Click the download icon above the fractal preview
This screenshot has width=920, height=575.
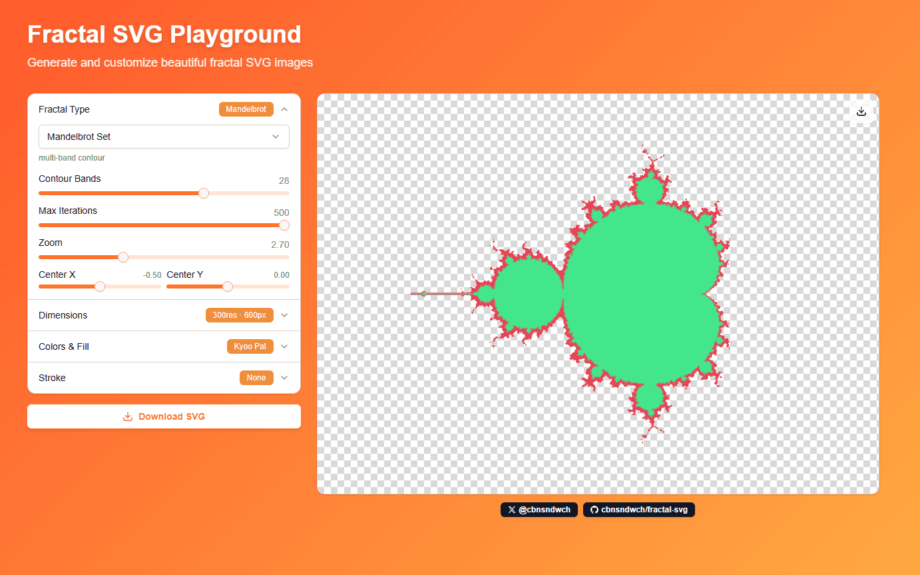click(861, 111)
